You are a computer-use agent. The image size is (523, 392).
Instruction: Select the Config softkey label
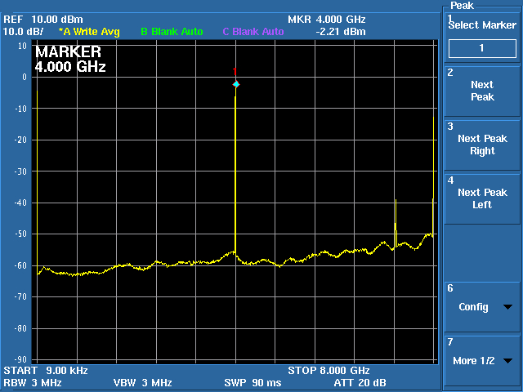tap(473, 307)
